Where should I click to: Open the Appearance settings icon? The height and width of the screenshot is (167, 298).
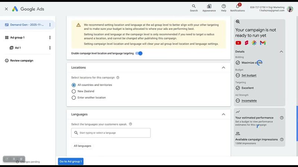tap(209, 6)
